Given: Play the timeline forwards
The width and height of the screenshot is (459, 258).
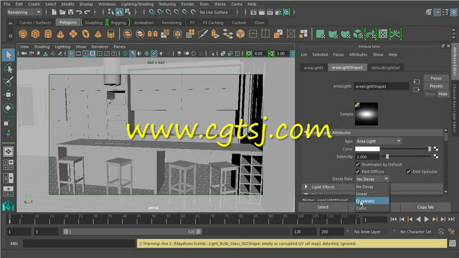Looking at the screenshot, I should (x=426, y=219).
